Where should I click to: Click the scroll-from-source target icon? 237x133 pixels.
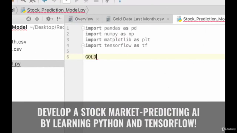click(x=29, y=19)
